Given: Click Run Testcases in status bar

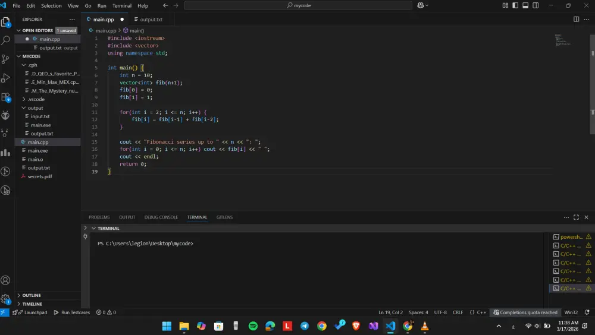Looking at the screenshot, I should [72, 312].
